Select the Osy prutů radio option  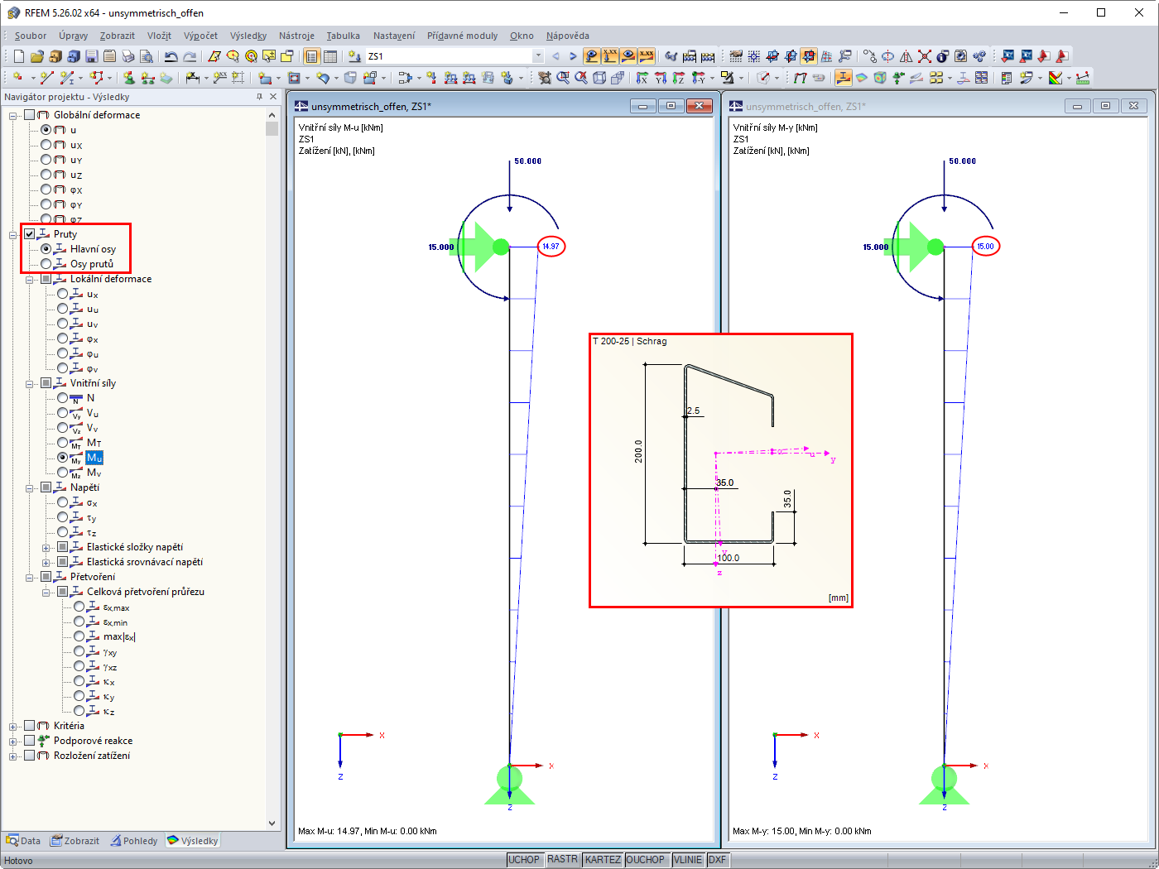coord(46,264)
